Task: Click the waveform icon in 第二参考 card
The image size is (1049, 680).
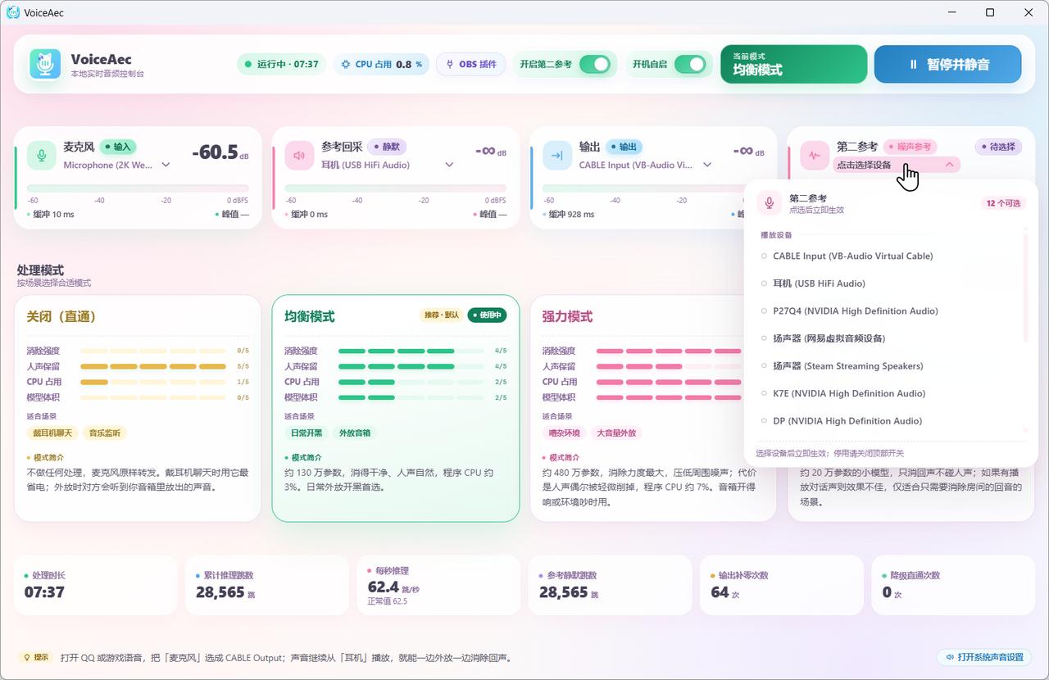Action: (815, 155)
